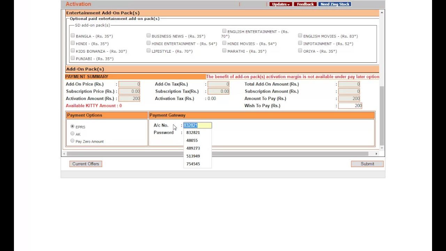Screen dimensions: 446x251
Task: Open the Updates dropdown menu
Action: point(280,4)
